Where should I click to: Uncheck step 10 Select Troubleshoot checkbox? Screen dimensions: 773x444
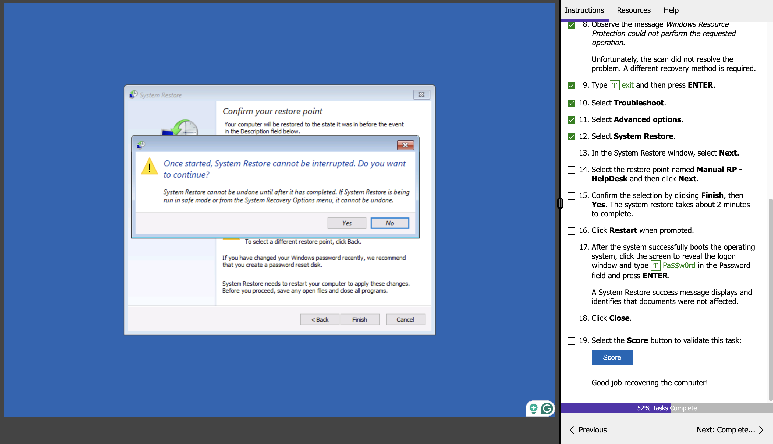[x=571, y=103]
